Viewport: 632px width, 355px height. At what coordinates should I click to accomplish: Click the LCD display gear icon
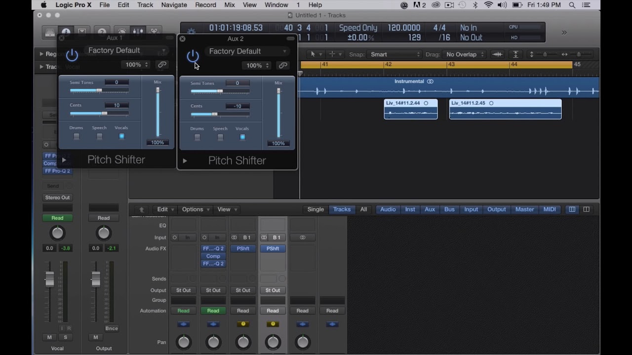point(191,33)
